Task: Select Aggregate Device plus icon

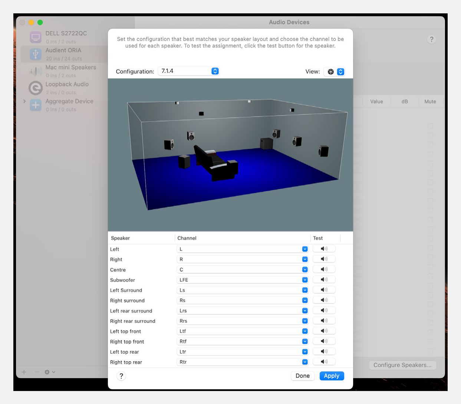Action: tap(36, 105)
